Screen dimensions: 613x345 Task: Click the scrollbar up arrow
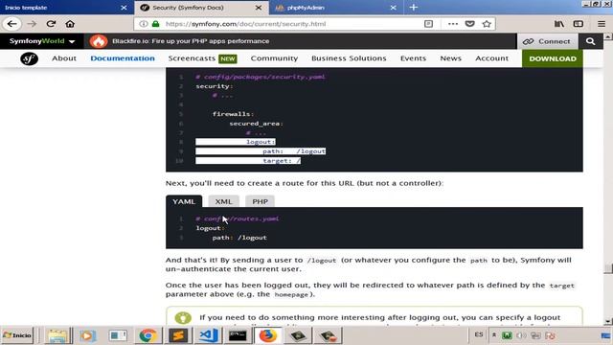[x=608, y=36]
